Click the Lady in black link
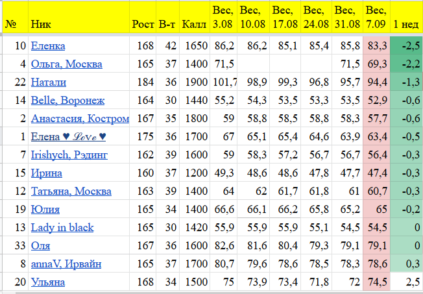423x294 pixels. (x=62, y=228)
